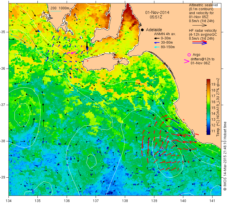Click the Adelaide text label
Viewport: 227px width, 204px height.
click(154, 30)
